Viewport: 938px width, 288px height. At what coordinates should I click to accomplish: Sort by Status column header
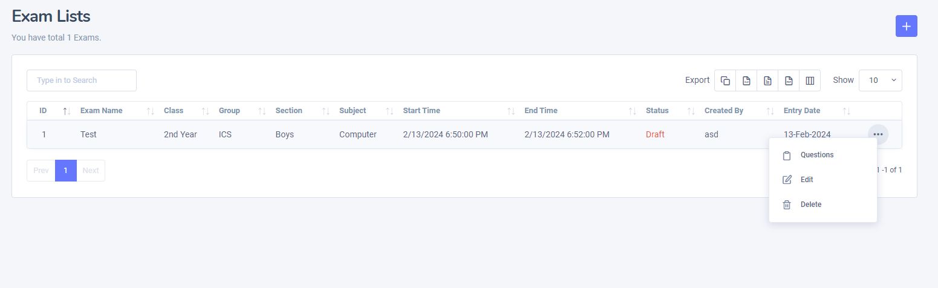coord(657,111)
